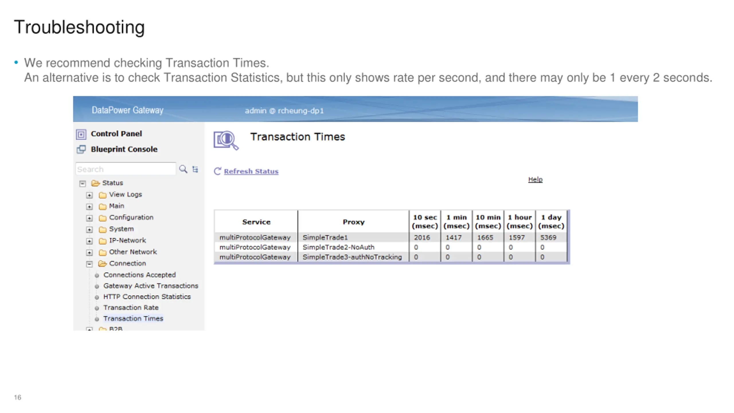Click the 5369 value cell
This screenshot has width=734, height=413.
(551, 237)
